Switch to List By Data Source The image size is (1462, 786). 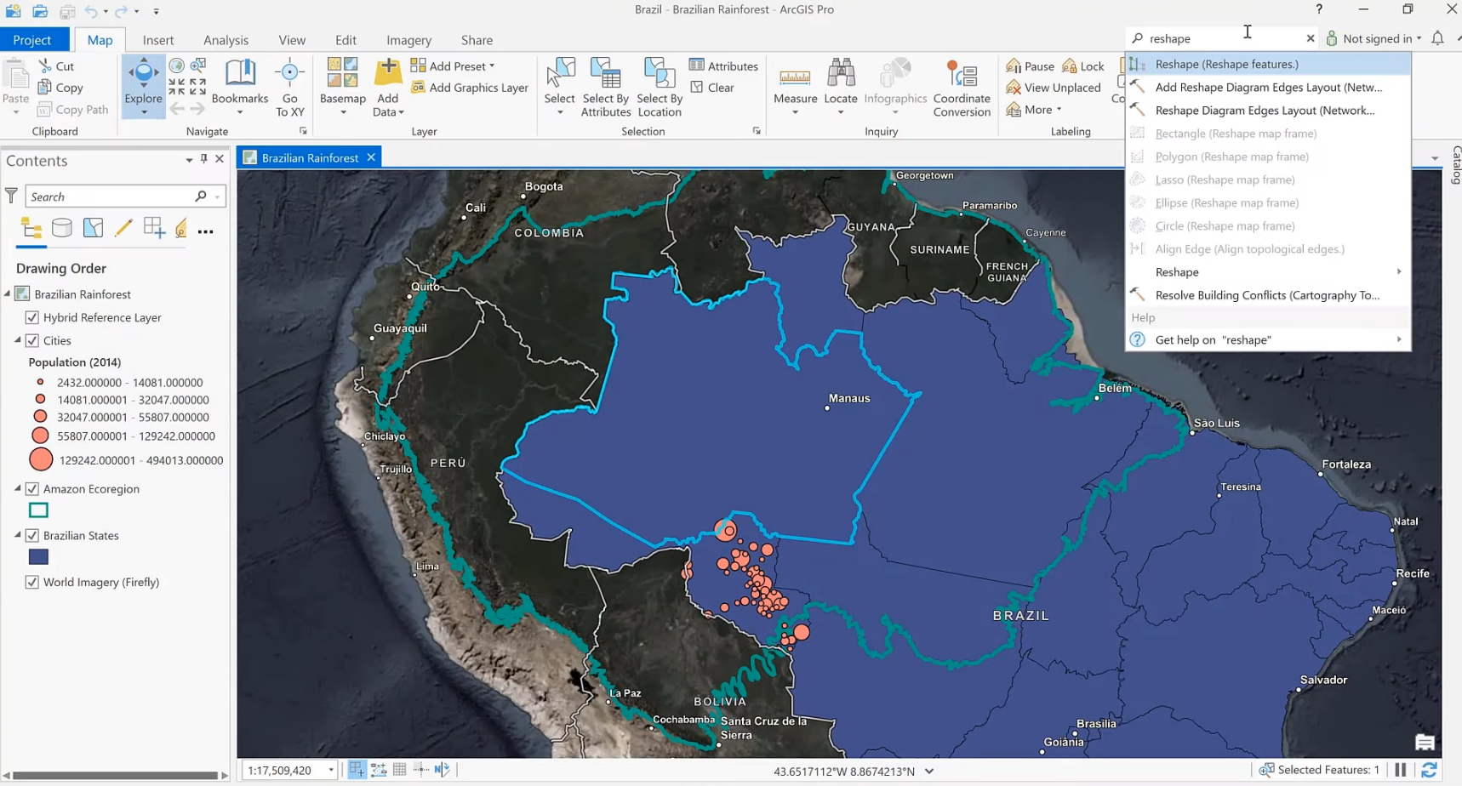pyautogui.click(x=62, y=228)
